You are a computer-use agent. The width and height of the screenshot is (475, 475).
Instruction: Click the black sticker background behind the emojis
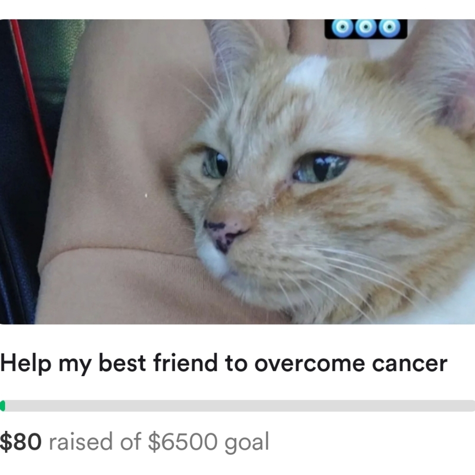pos(366,29)
